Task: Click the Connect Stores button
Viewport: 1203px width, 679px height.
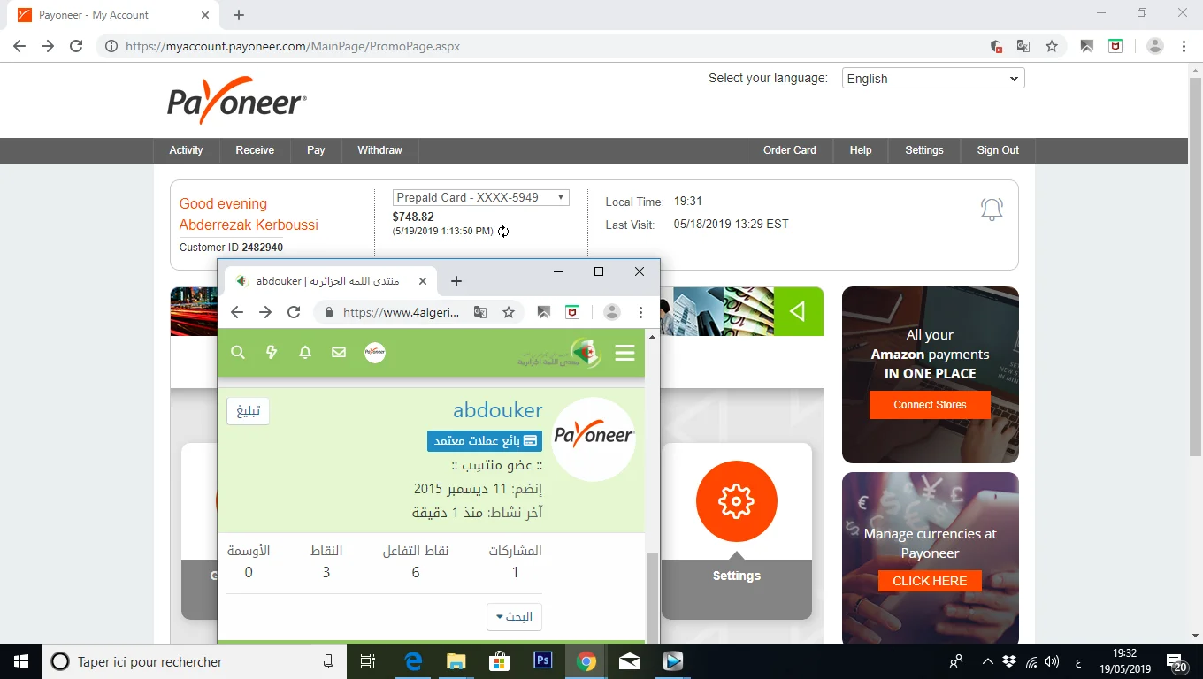Action: pyautogui.click(x=930, y=405)
